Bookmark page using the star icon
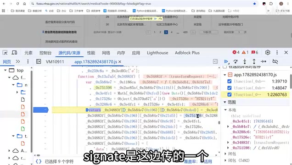Viewport: 292px width, 165px height. (x=254, y=4)
